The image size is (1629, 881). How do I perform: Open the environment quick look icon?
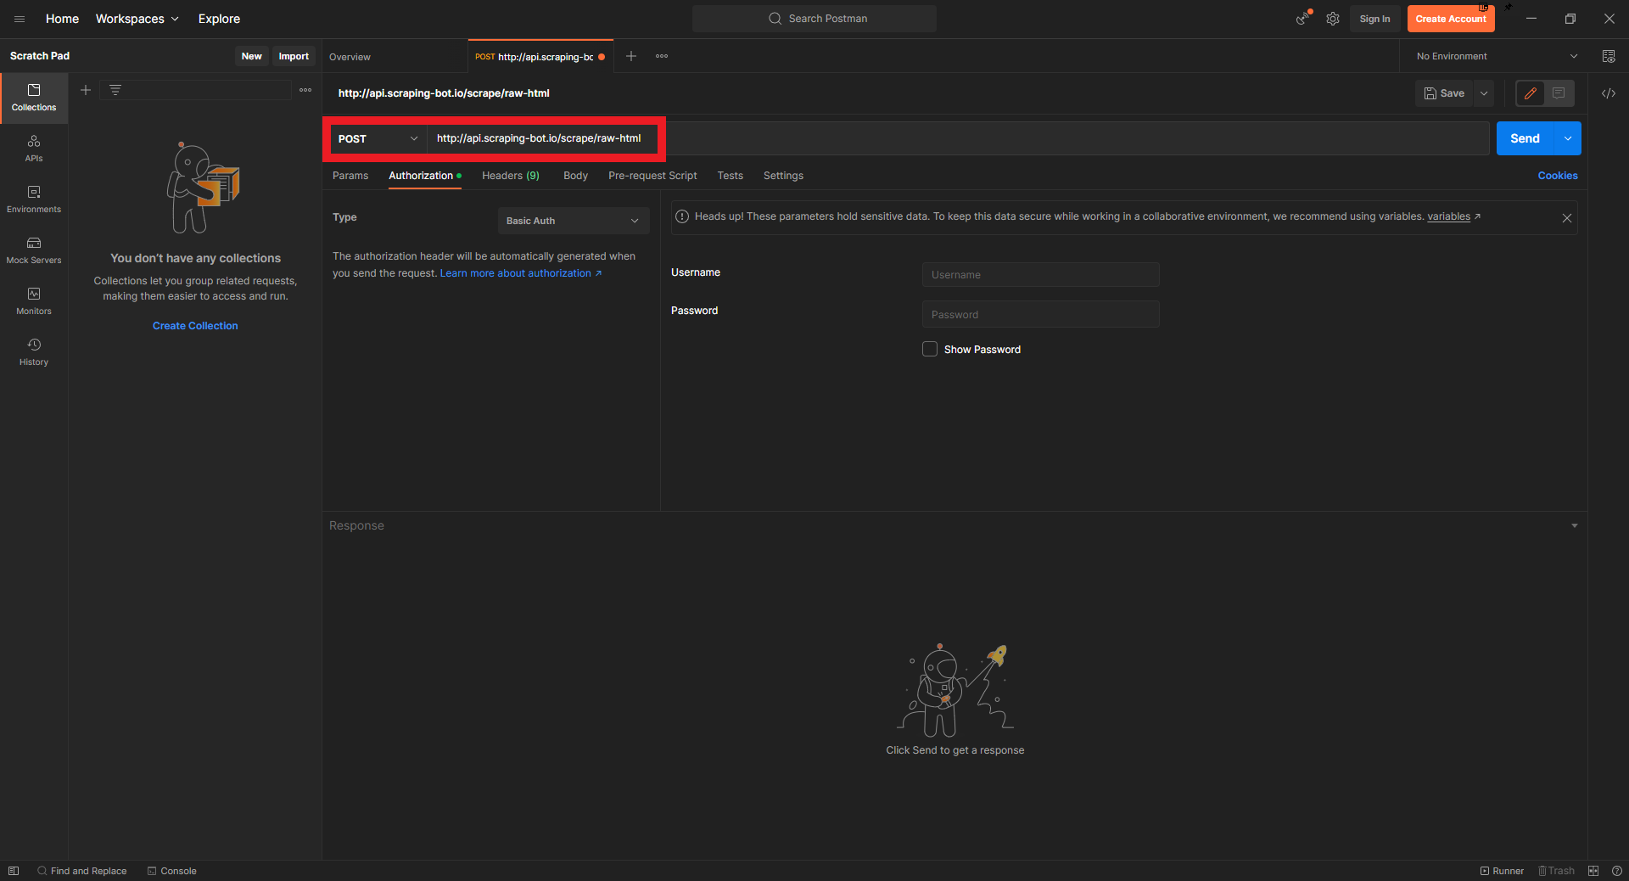tap(1609, 56)
